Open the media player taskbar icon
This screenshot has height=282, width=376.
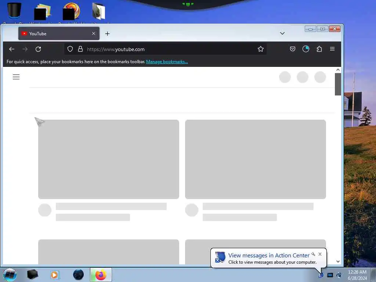(55, 275)
